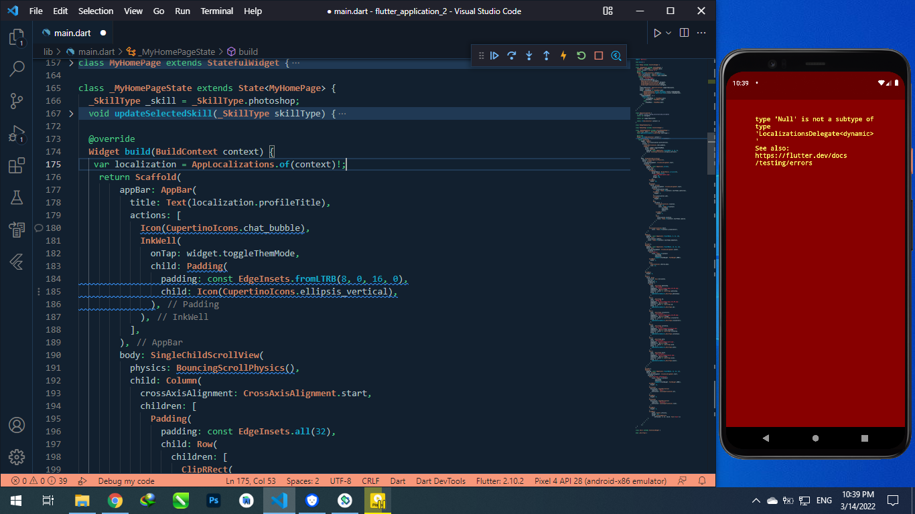This screenshot has height=514, width=915.
Task: Open Photoshop from the taskbar
Action: pos(214,500)
